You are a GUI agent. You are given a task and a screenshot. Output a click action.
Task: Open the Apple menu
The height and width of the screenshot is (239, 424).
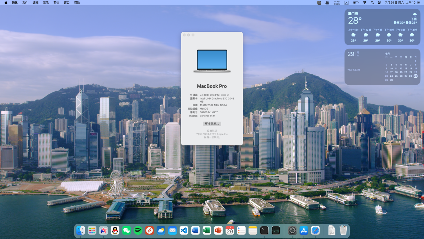coord(6,2)
